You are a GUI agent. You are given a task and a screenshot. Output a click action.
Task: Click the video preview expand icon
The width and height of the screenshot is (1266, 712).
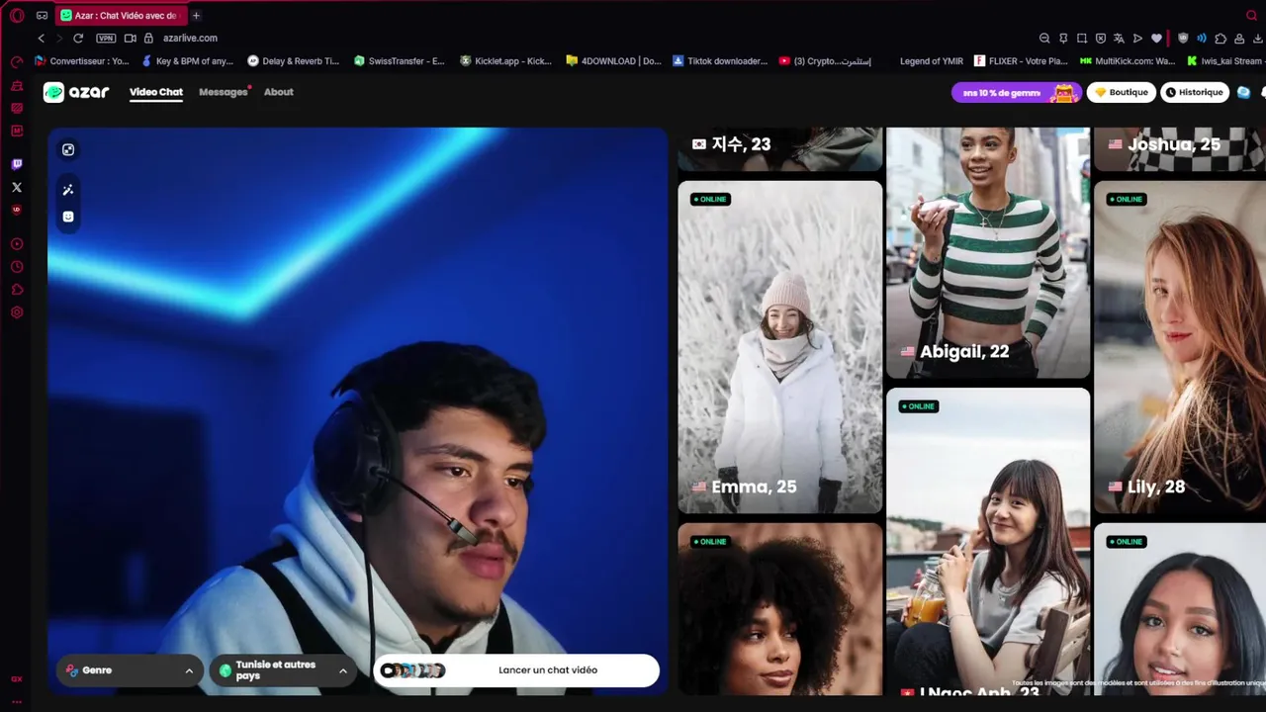(68, 149)
